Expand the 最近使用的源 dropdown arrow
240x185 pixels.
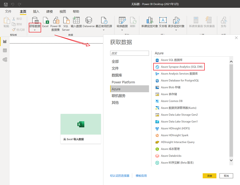click(x=104, y=30)
